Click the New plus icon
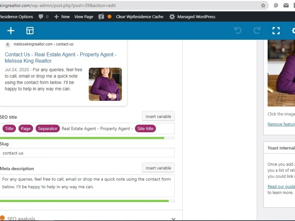This screenshot has height=221, width=295. (x=56, y=17)
